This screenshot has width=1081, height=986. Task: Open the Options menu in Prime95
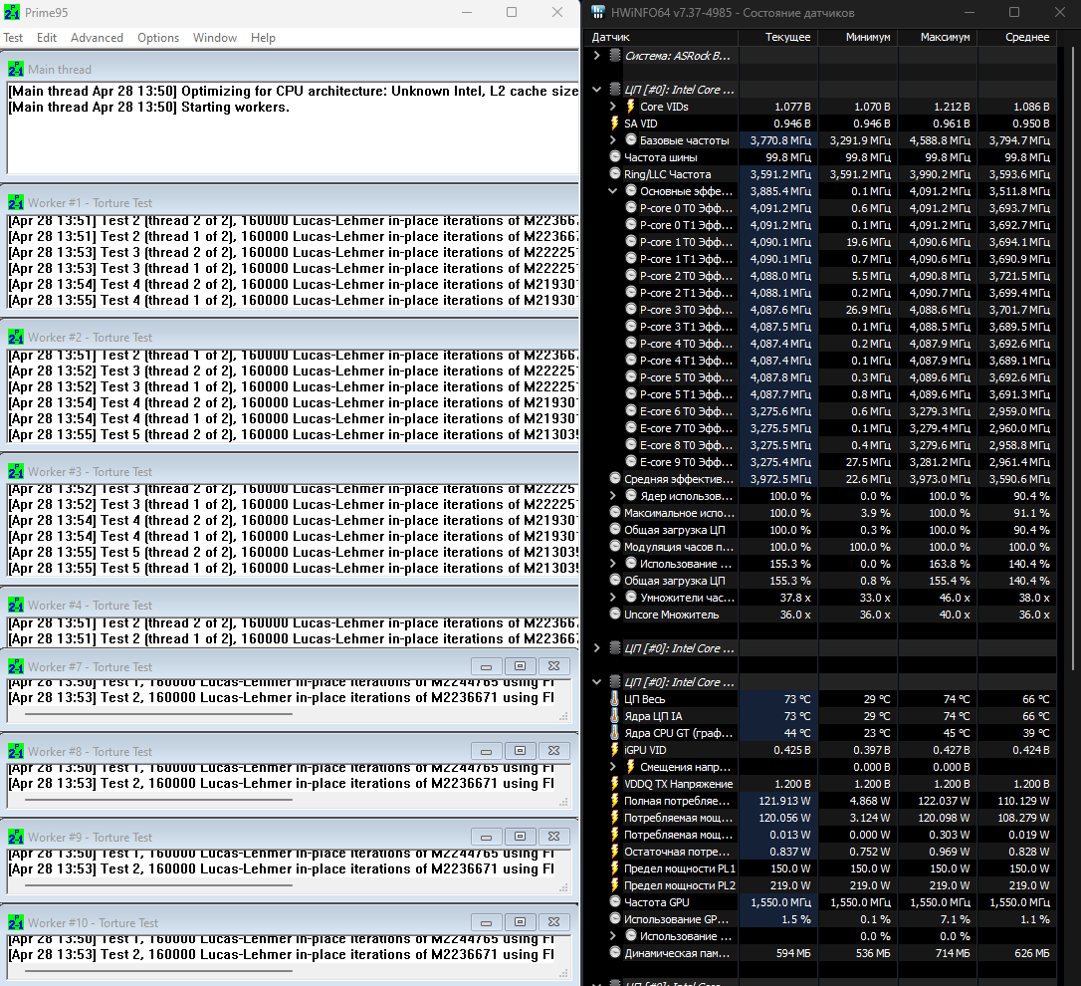[158, 38]
